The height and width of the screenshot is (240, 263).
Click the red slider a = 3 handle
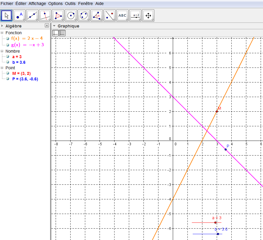[x=215, y=222]
